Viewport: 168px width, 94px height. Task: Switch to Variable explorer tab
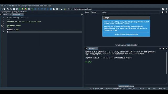[x=121, y=45]
